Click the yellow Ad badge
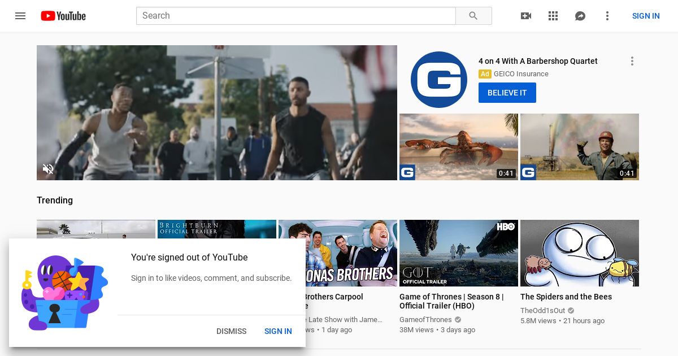678x356 pixels. click(485, 74)
